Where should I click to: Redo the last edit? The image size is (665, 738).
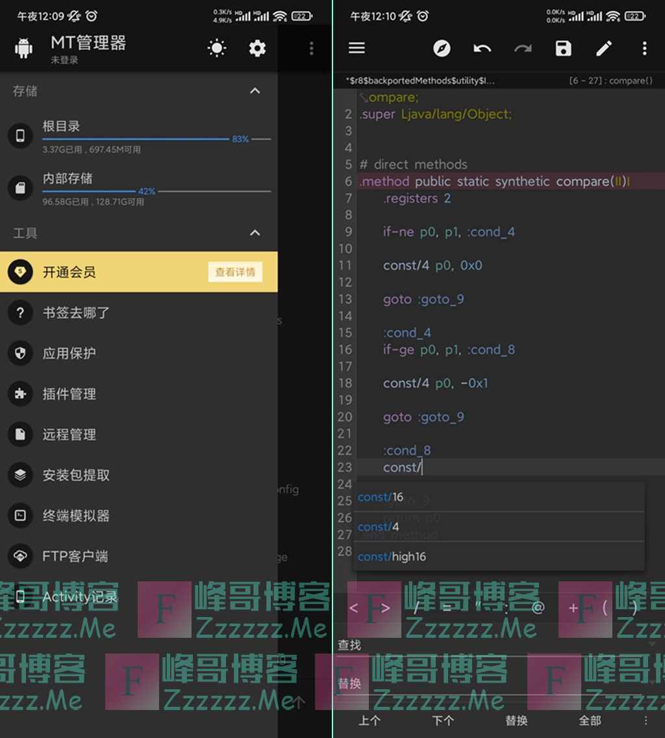523,48
